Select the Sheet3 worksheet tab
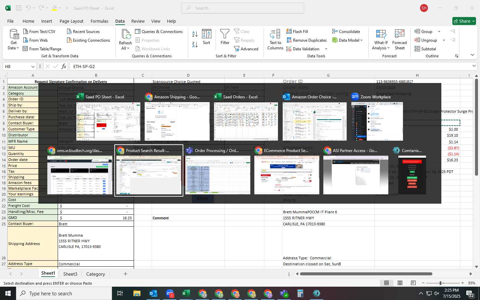 click(70, 274)
